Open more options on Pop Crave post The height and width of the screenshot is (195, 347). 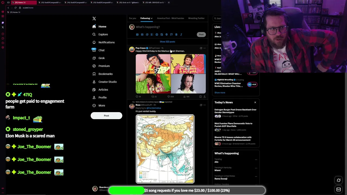(x=205, y=48)
